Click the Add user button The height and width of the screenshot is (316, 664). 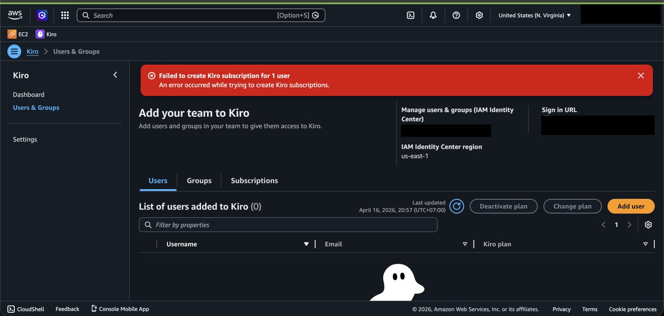pos(631,206)
